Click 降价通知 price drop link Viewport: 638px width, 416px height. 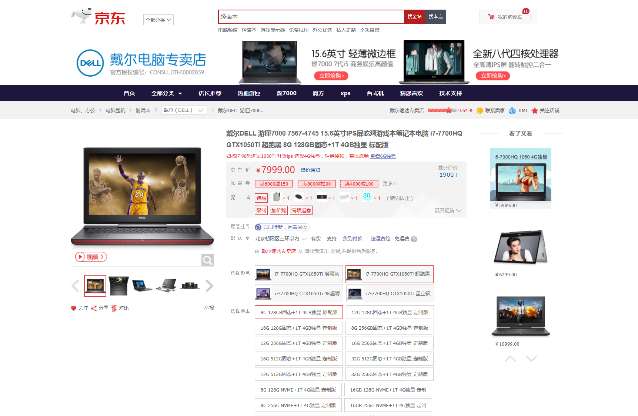coord(310,170)
